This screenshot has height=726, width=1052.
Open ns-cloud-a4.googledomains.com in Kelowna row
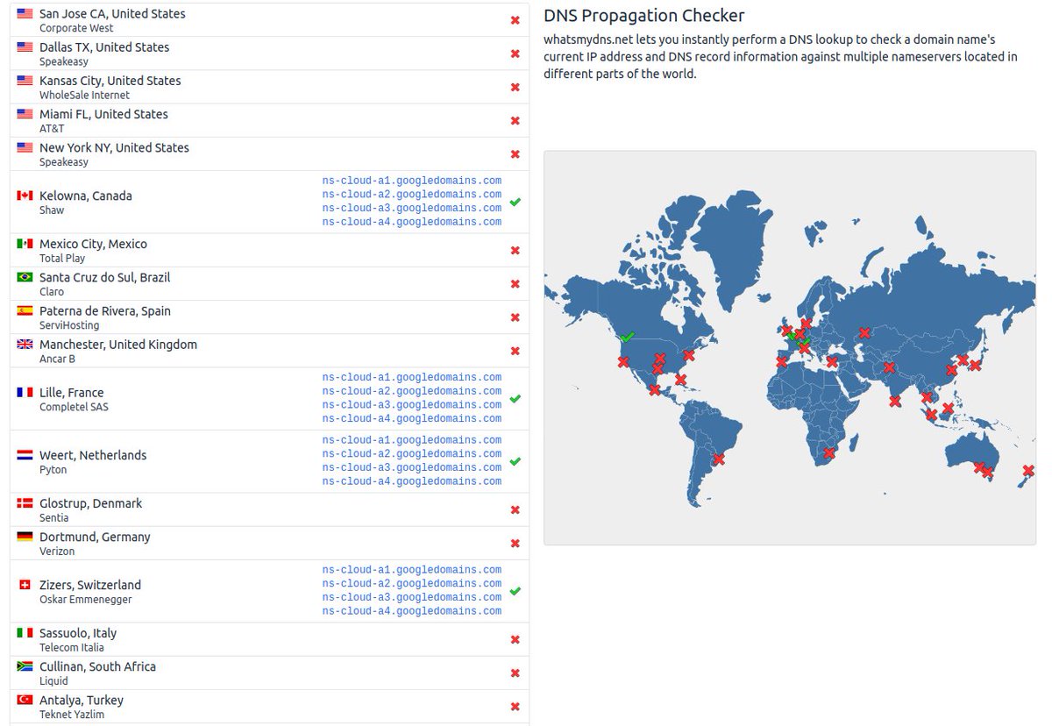[412, 223]
